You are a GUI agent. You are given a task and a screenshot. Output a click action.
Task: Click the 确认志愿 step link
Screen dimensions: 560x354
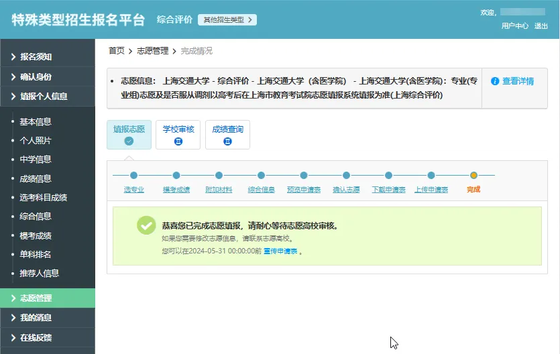click(x=346, y=190)
